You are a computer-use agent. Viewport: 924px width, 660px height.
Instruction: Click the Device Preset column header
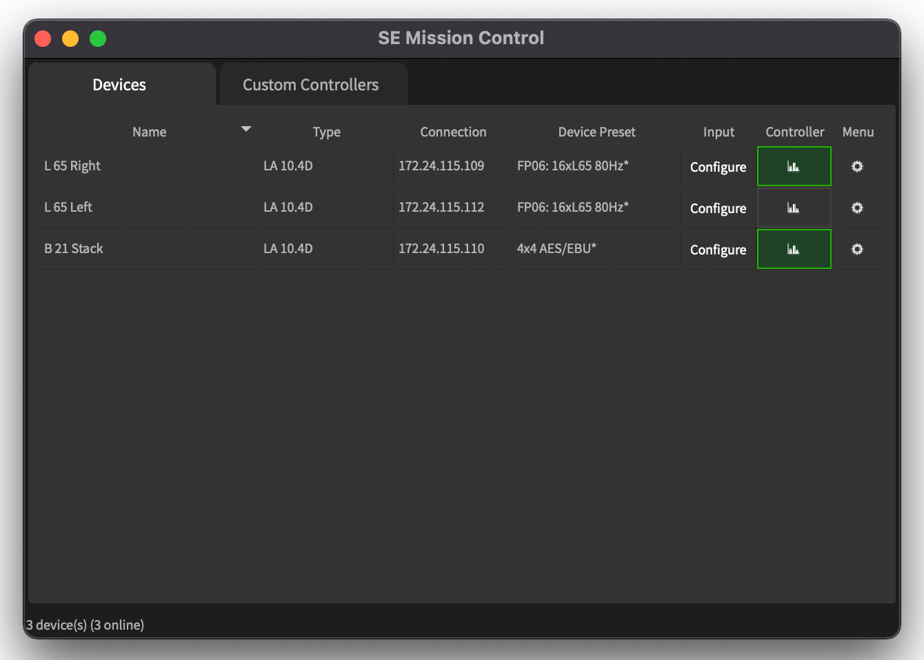point(596,132)
